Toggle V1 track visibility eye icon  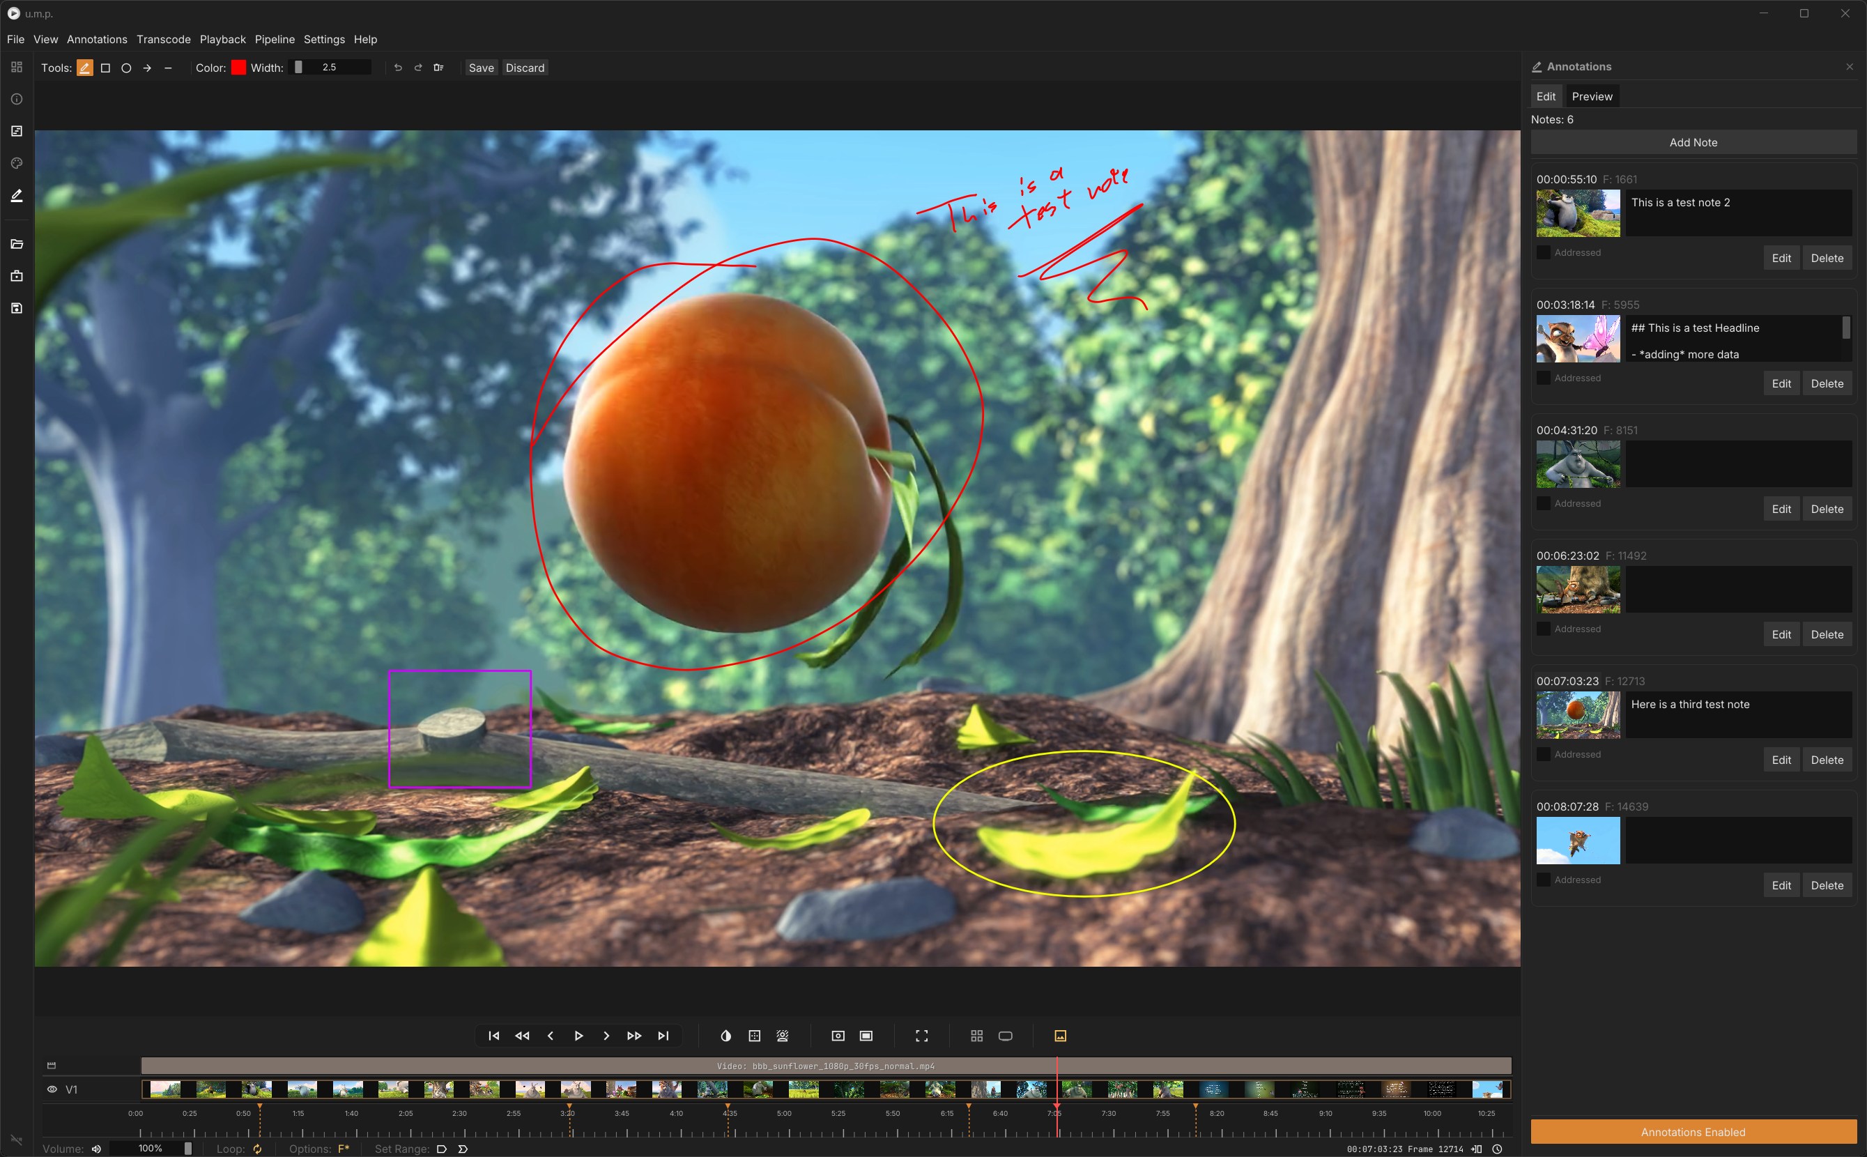[x=52, y=1089]
